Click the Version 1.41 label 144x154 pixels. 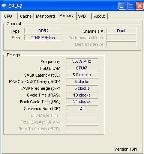(126, 149)
